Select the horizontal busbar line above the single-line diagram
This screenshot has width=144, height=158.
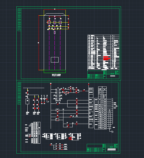click(x=34, y=88)
